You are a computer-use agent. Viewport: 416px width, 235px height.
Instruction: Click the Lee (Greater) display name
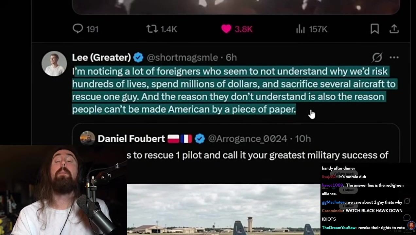click(x=101, y=57)
